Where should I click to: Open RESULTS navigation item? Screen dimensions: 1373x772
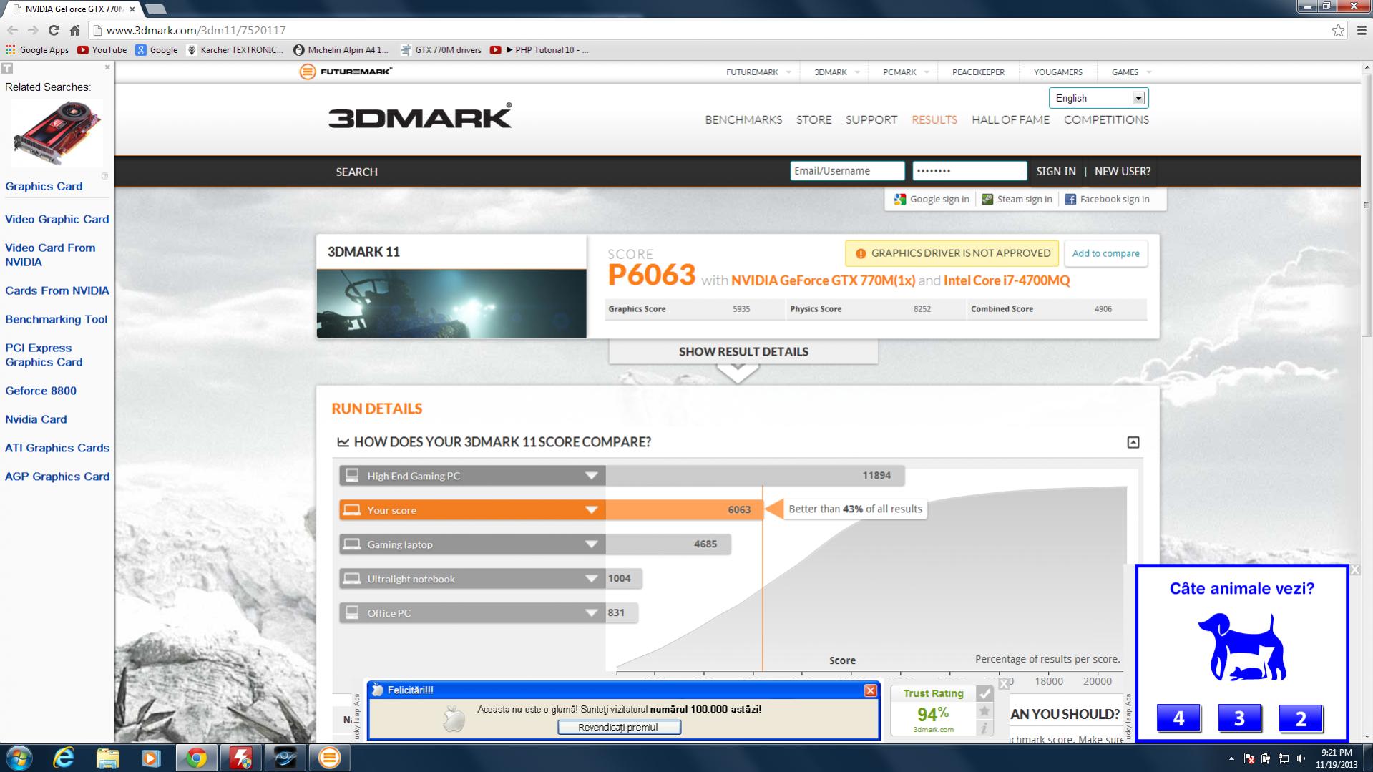point(934,119)
